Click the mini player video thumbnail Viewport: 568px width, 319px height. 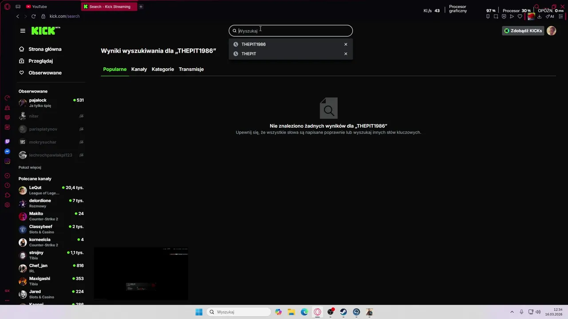tap(141, 274)
